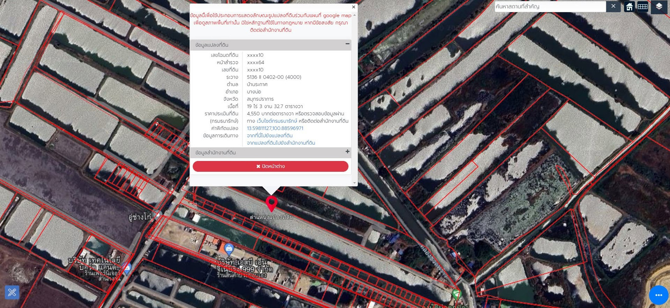Click the shop marker near เอสบี เอ็น
Image resolution: width=670 pixels, height=308 pixels.
pyautogui.click(x=229, y=249)
